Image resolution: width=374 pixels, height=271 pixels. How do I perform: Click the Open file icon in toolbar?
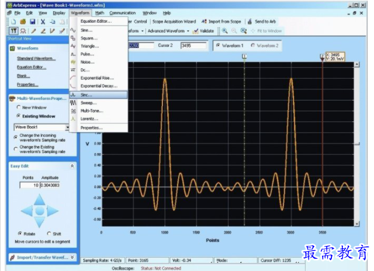click(23, 22)
